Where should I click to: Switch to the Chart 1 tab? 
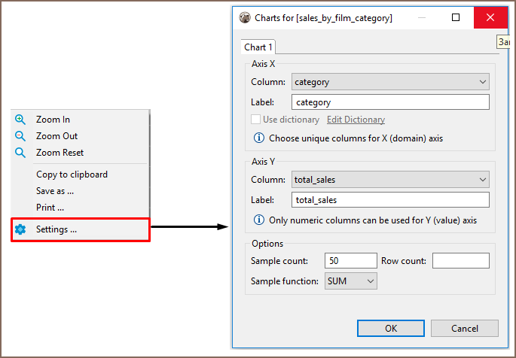(258, 47)
